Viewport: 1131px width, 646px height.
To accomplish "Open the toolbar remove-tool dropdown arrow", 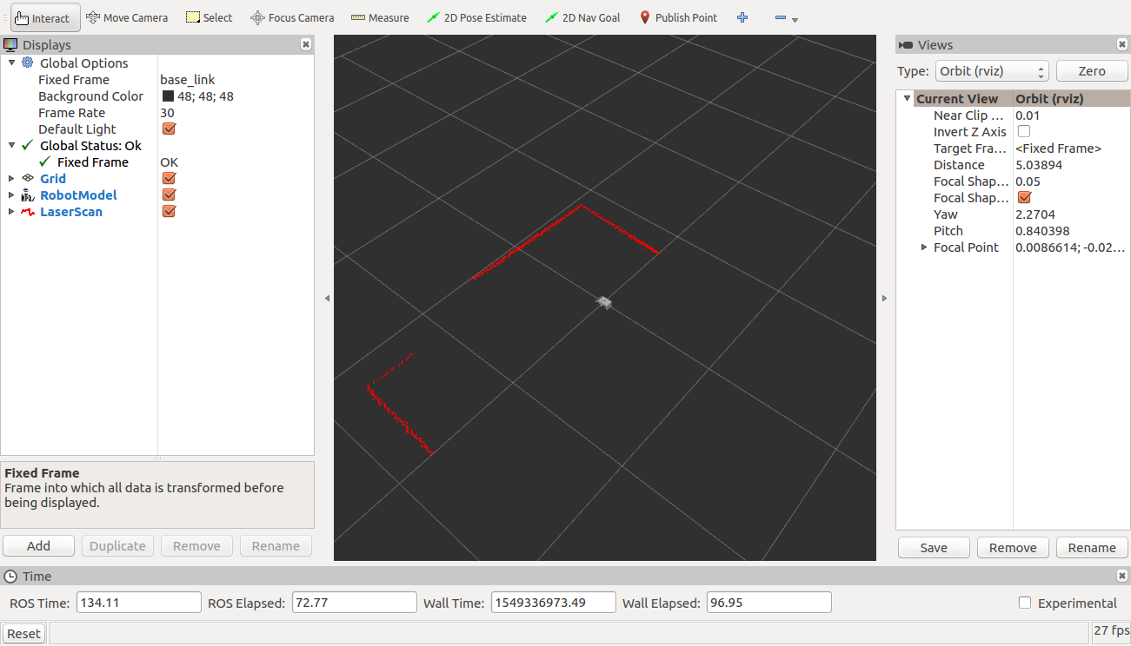I will click(795, 19).
